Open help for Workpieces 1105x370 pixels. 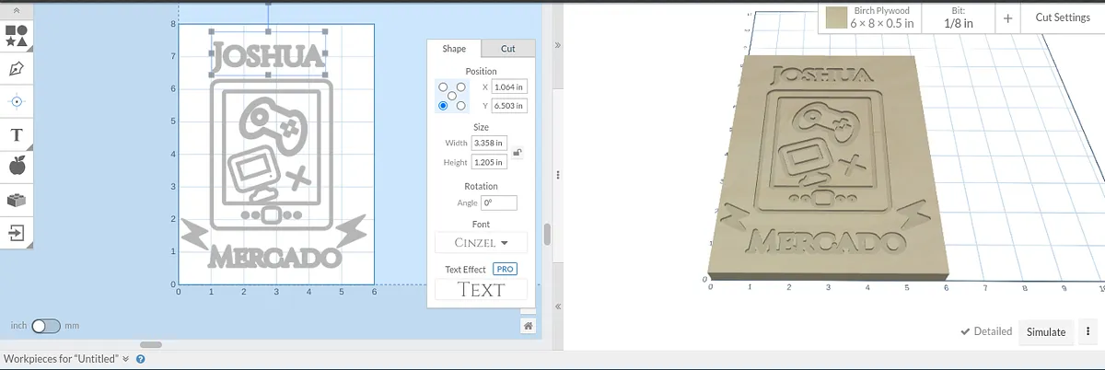[x=140, y=359]
